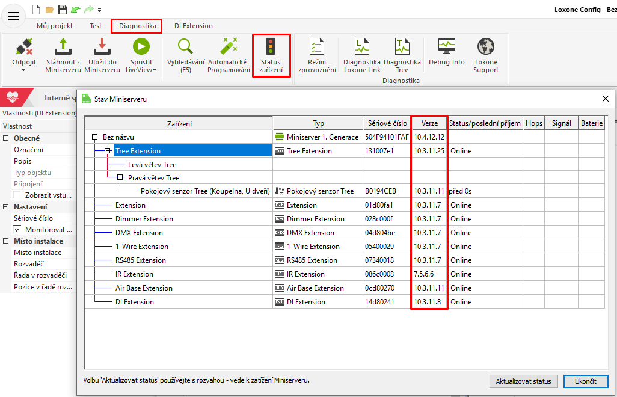
Task: Launch Automatické Programování wand
Action: [229, 48]
